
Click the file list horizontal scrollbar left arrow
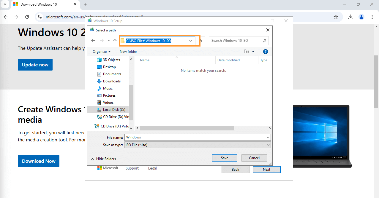138,128
